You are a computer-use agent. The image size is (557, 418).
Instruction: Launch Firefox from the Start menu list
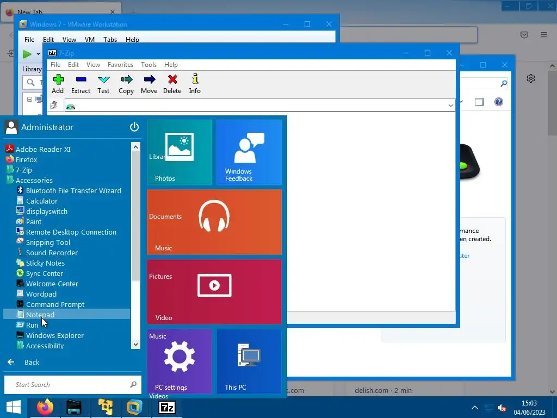tap(22, 159)
